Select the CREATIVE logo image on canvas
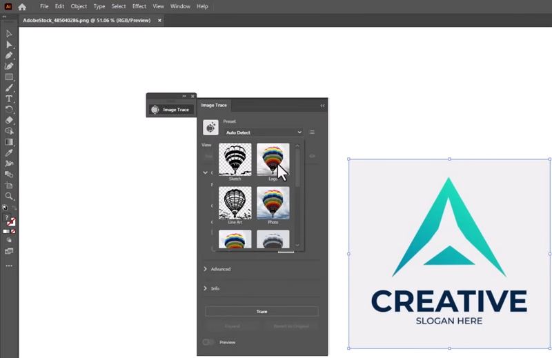The width and height of the screenshot is (552, 358). pos(449,253)
